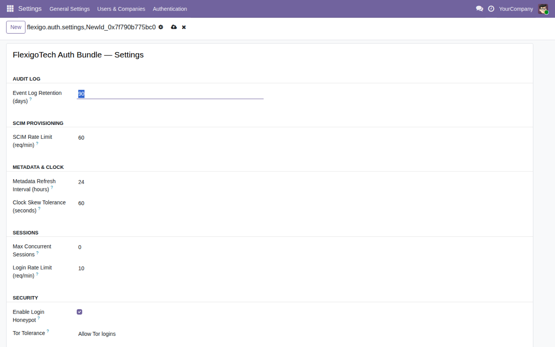Screen dimensions: 555x347
Task: Click the SECURITY section header
Action: coord(25,298)
